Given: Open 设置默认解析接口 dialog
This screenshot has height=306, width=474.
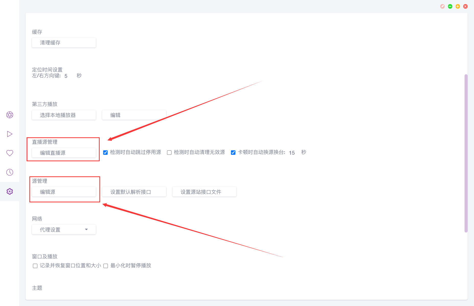Looking at the screenshot, I should click(x=134, y=192).
